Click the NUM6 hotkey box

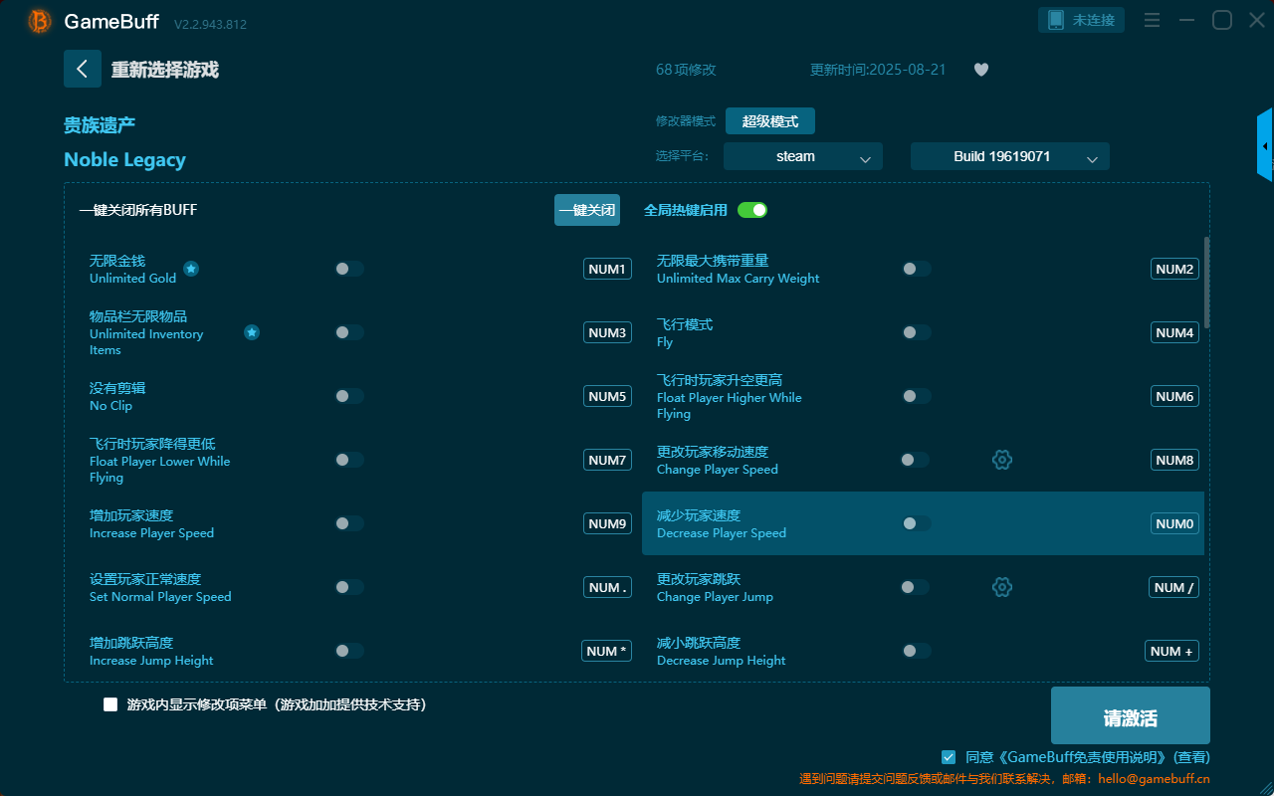coord(1174,396)
